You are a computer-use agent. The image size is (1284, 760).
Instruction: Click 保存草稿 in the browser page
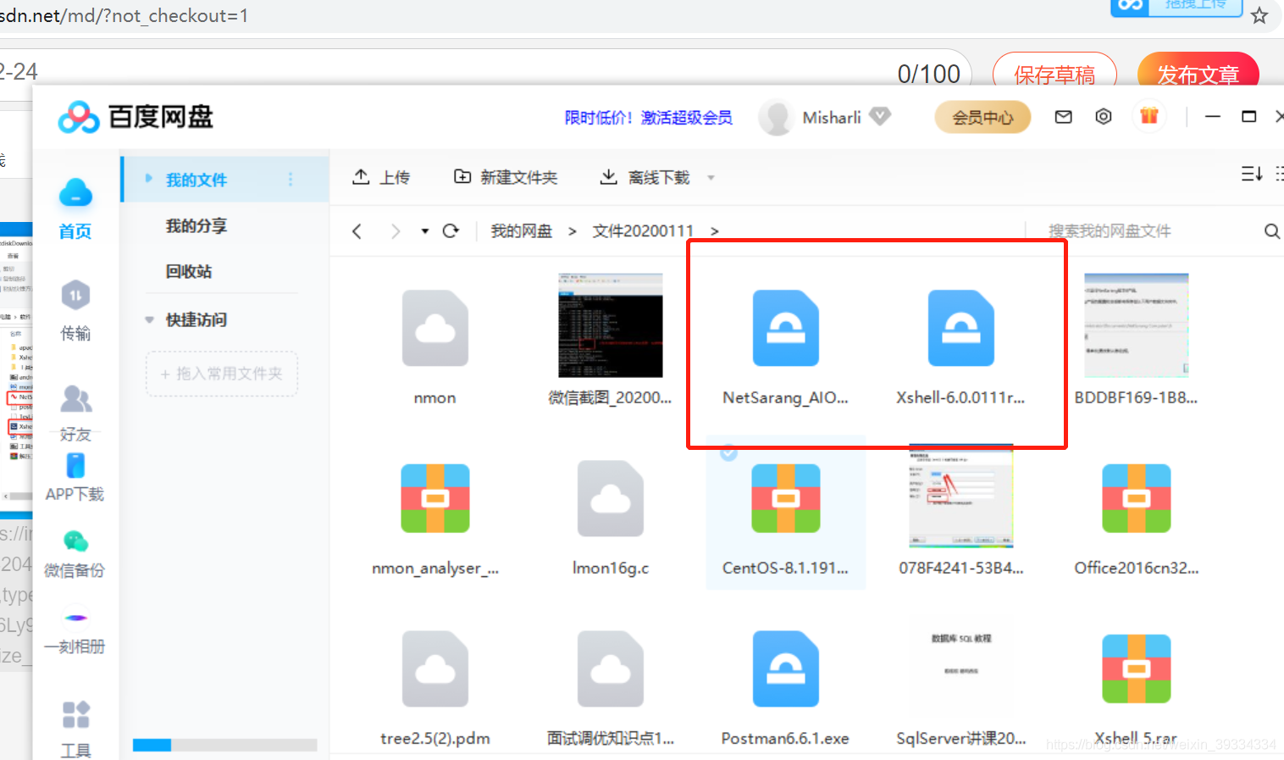click(1054, 74)
